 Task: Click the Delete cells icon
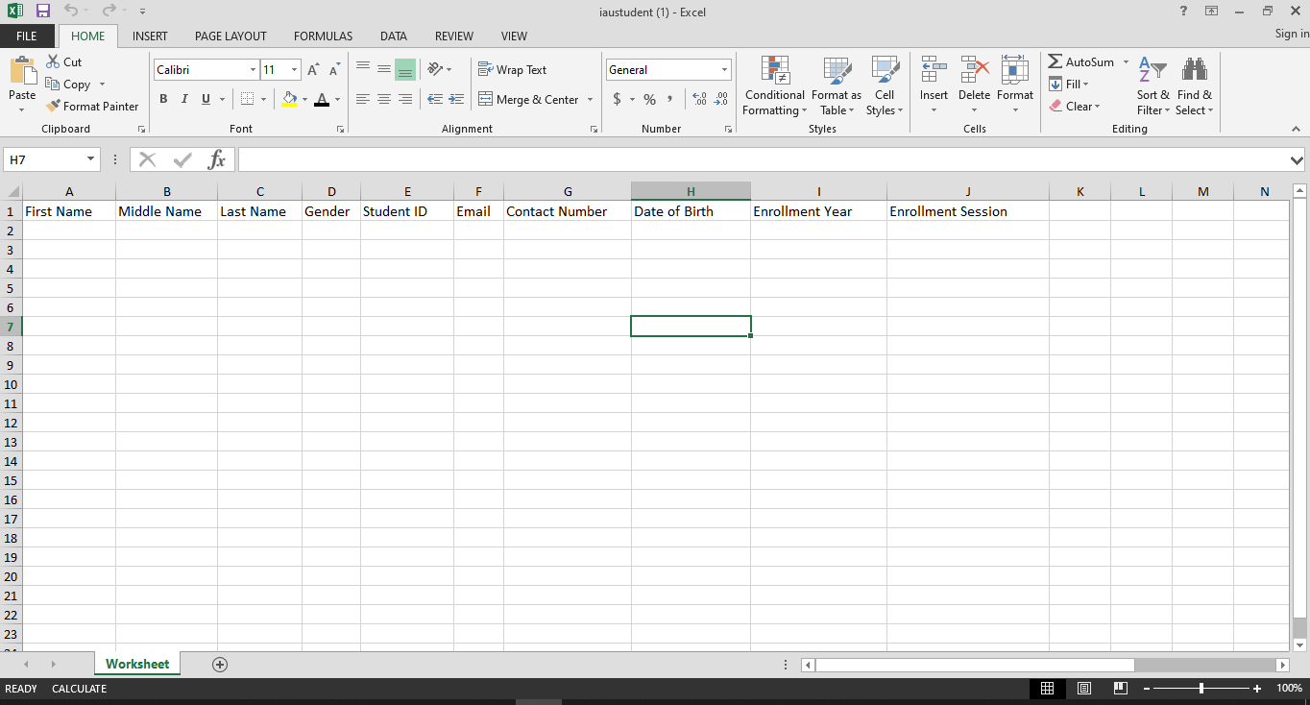click(974, 70)
